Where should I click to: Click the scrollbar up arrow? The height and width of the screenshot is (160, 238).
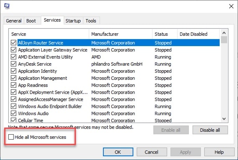(224, 33)
